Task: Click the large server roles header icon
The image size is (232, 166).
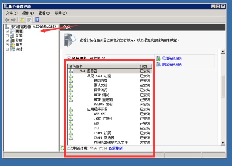Action: pyautogui.click(x=70, y=40)
